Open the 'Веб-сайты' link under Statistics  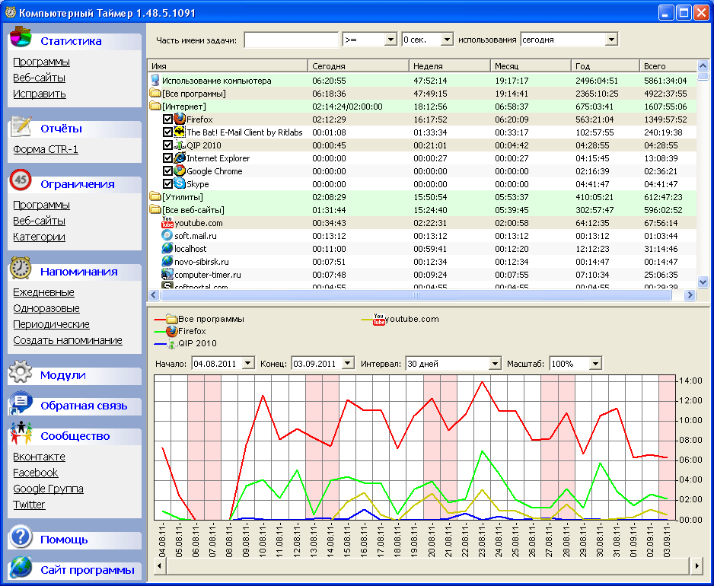39,78
